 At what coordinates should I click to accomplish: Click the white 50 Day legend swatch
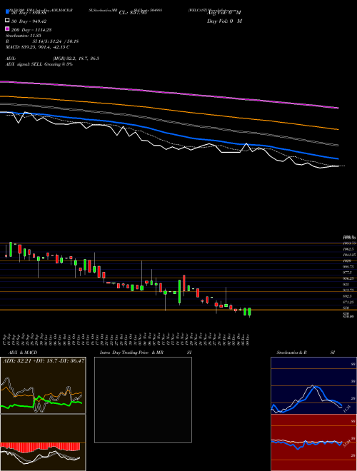[7, 20]
